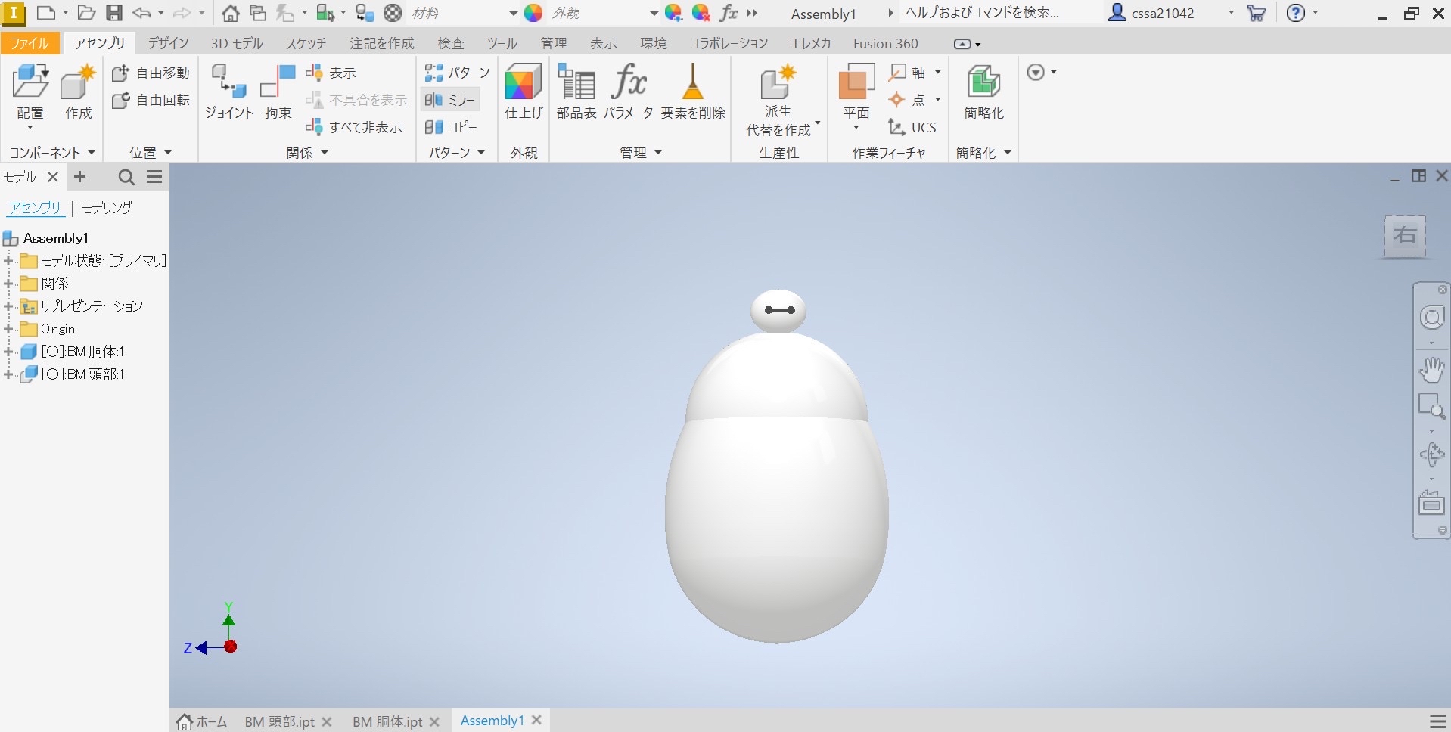Viewport: 1451px width, 732px height.
Task: Click the 配置 (Place) component icon
Action: click(30, 83)
